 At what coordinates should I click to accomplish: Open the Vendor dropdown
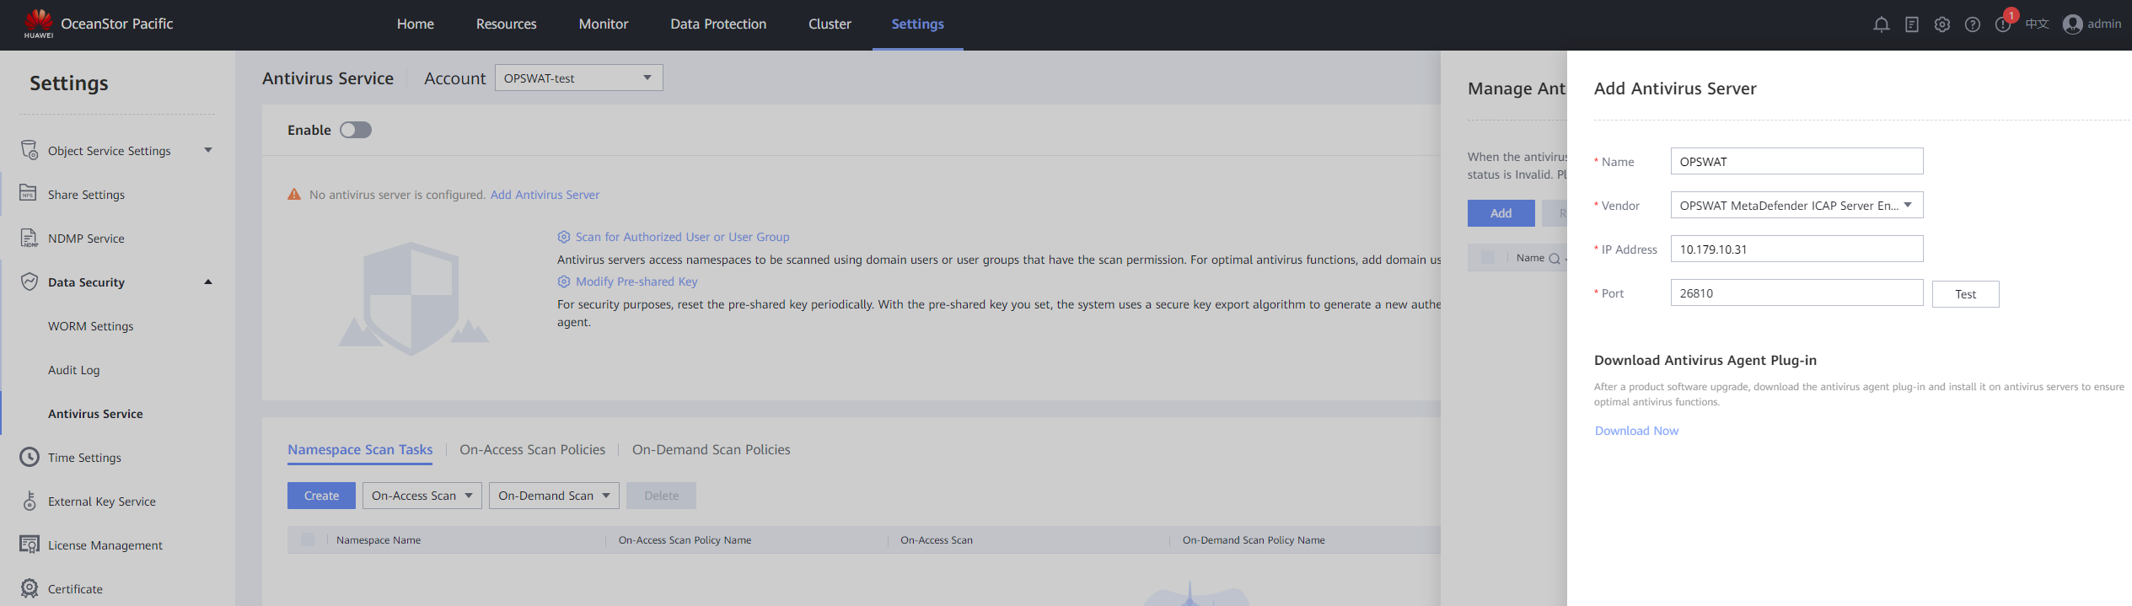[x=1796, y=205]
